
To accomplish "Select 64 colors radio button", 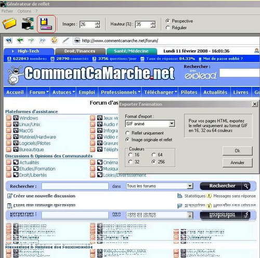I will click(153, 154).
